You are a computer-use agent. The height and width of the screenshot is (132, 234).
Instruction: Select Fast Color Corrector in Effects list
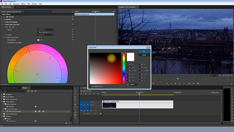pyautogui.click(x=15, y=111)
